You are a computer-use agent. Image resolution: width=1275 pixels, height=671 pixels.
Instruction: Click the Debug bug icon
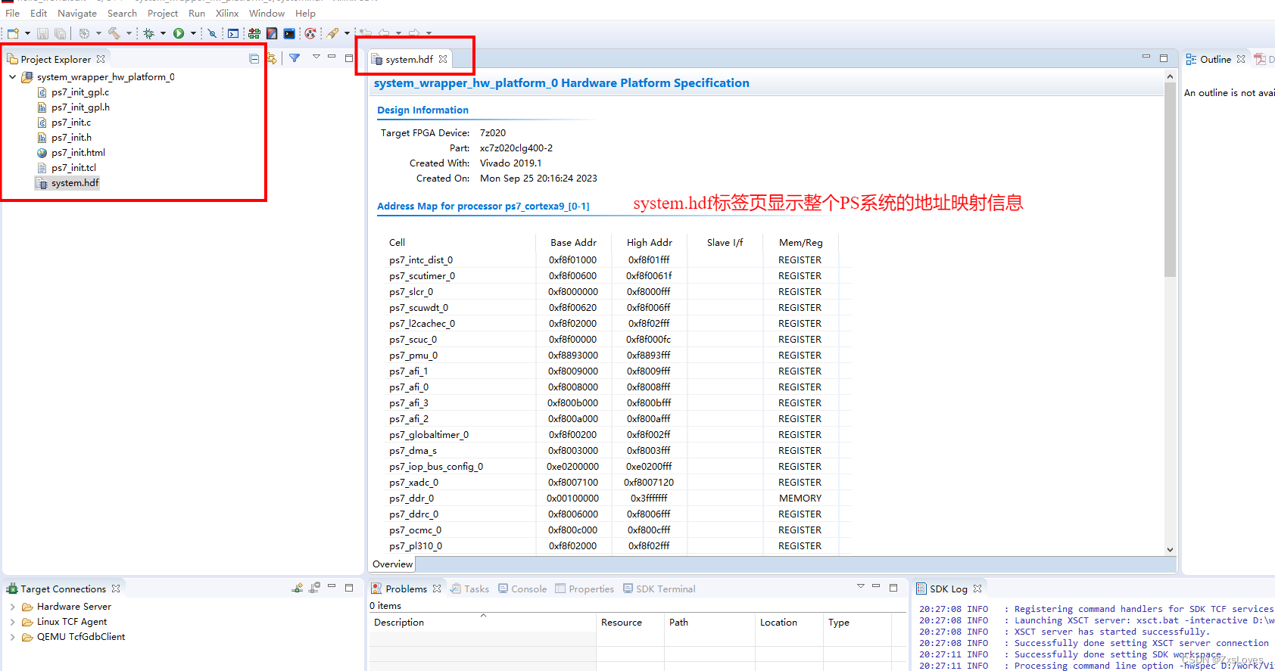tap(148, 33)
